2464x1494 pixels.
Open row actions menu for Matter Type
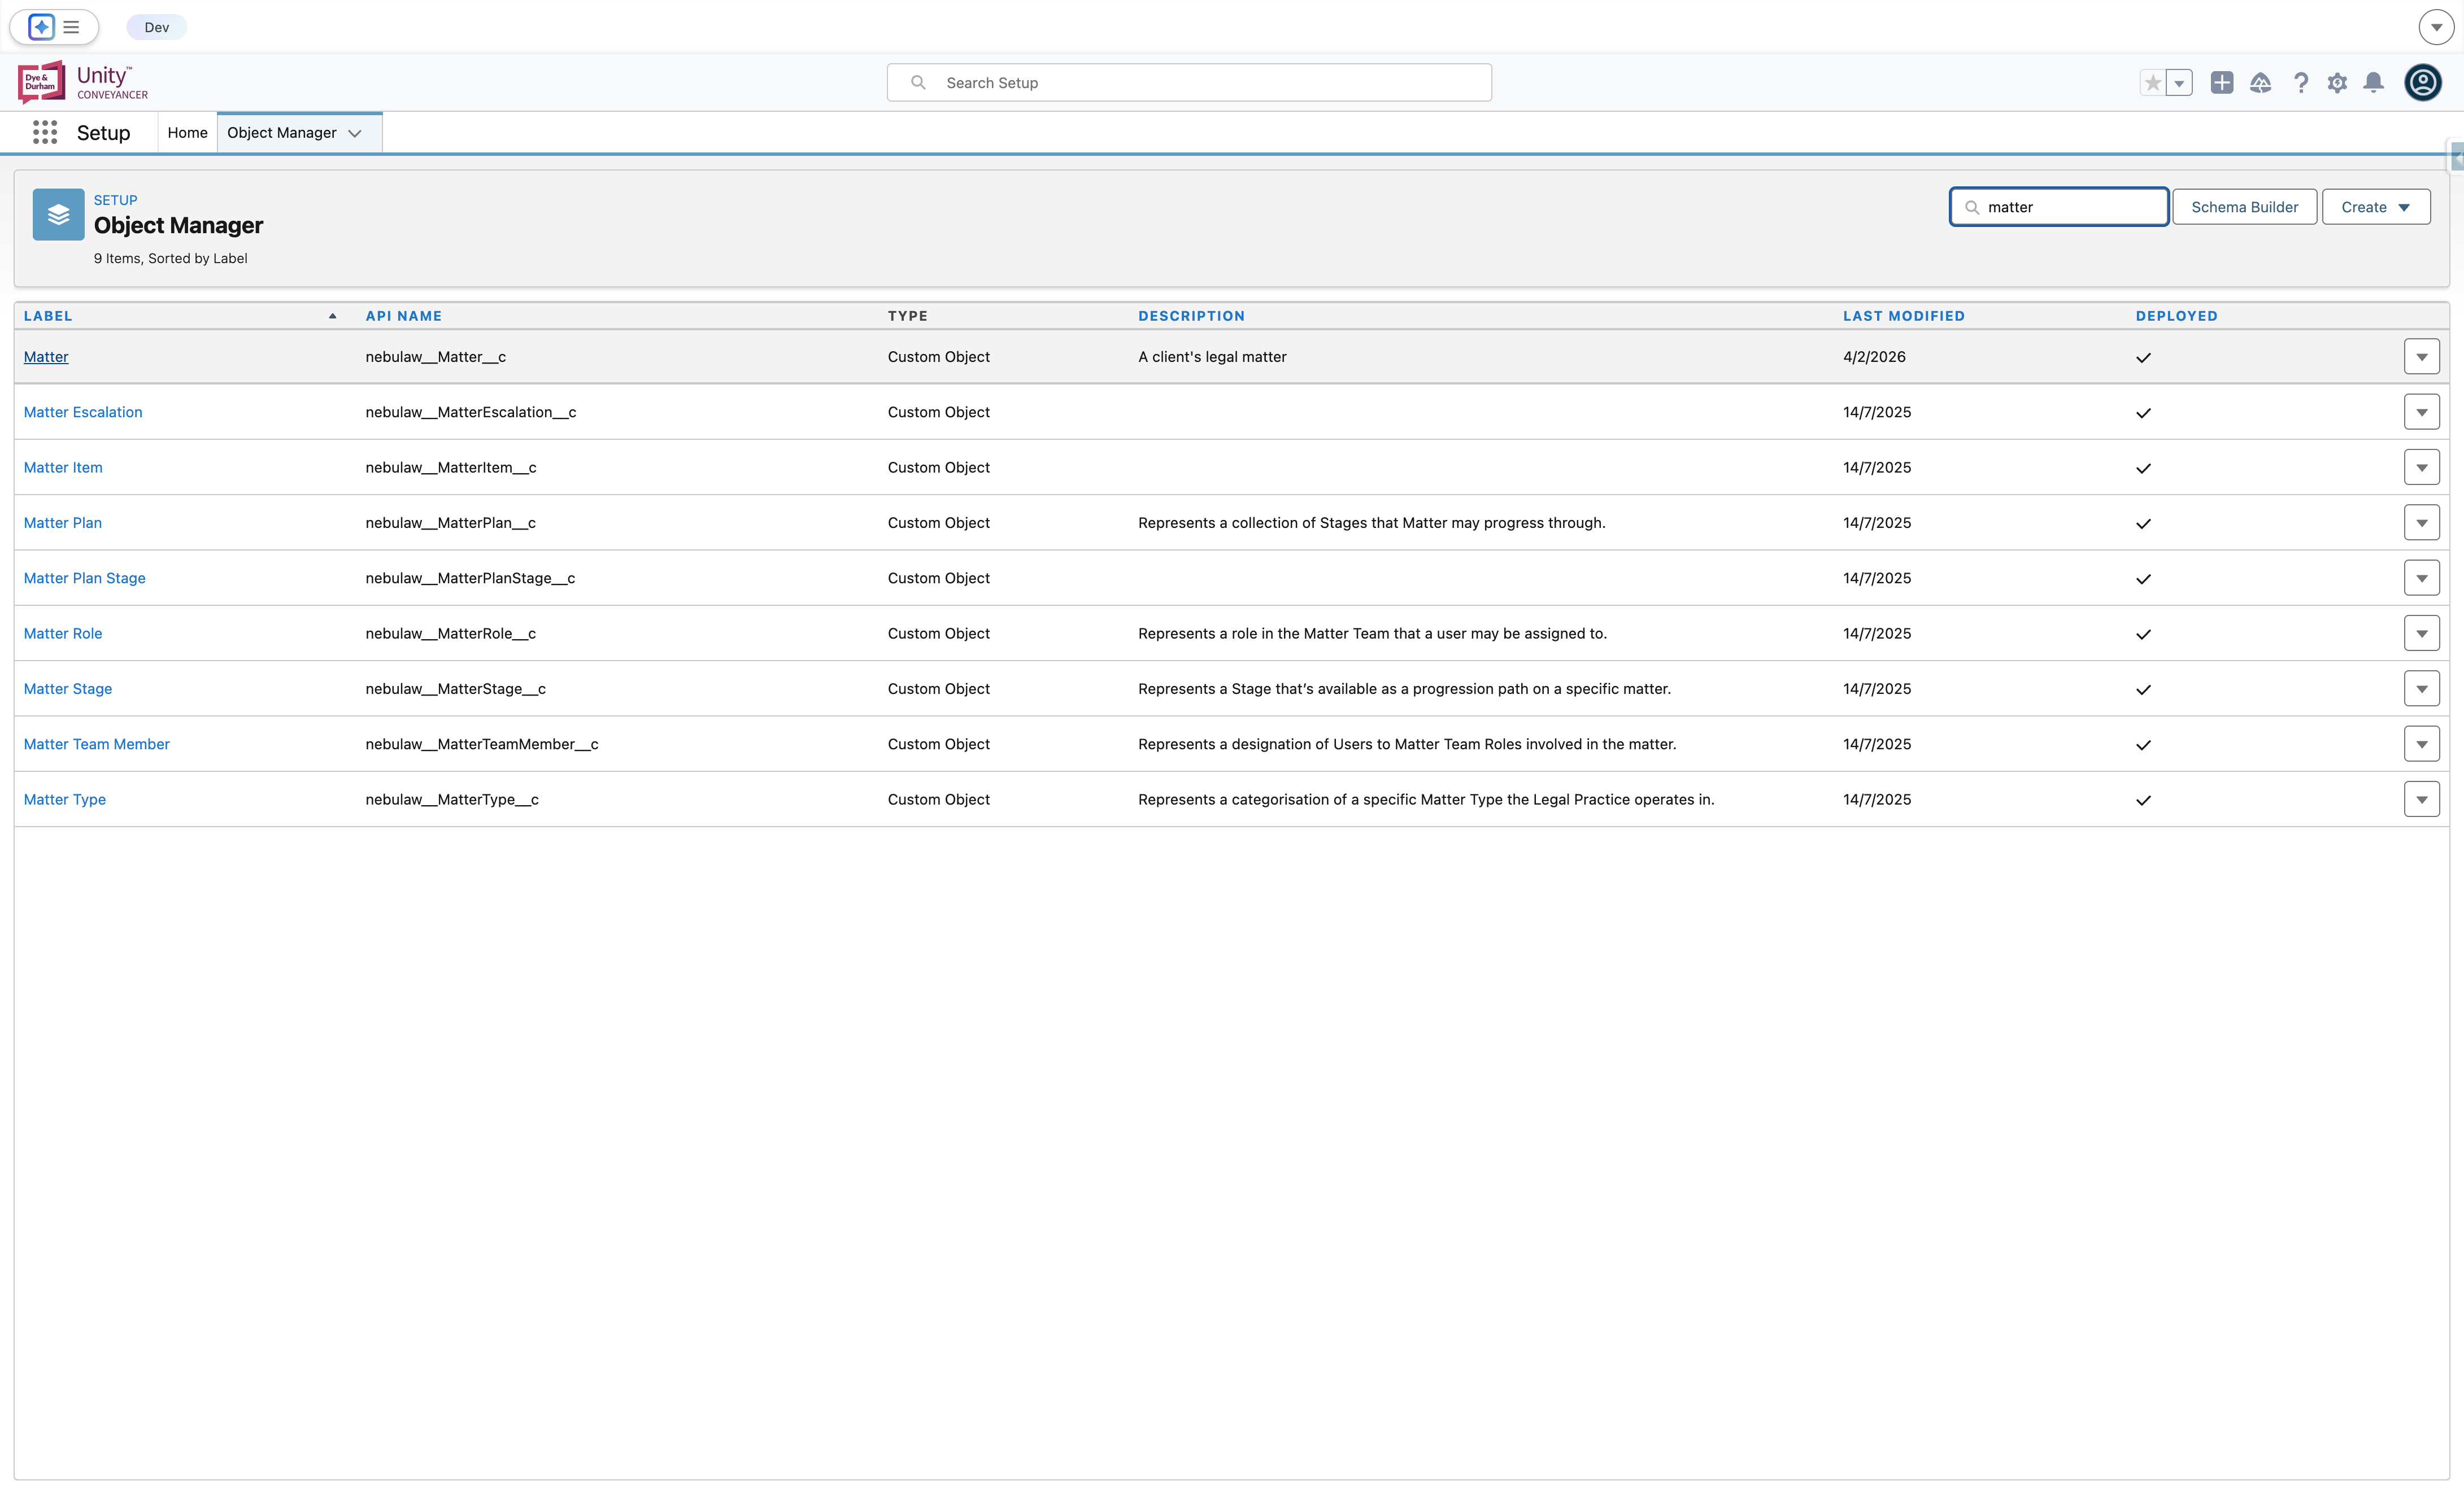coord(2421,800)
